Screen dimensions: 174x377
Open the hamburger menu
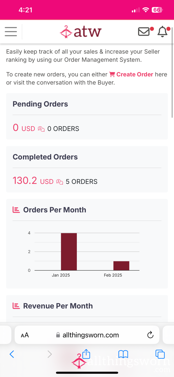[11, 32]
